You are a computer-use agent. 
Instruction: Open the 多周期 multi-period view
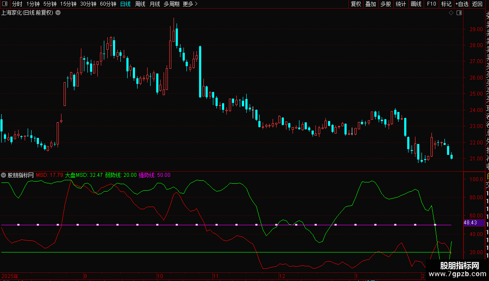(171, 4)
